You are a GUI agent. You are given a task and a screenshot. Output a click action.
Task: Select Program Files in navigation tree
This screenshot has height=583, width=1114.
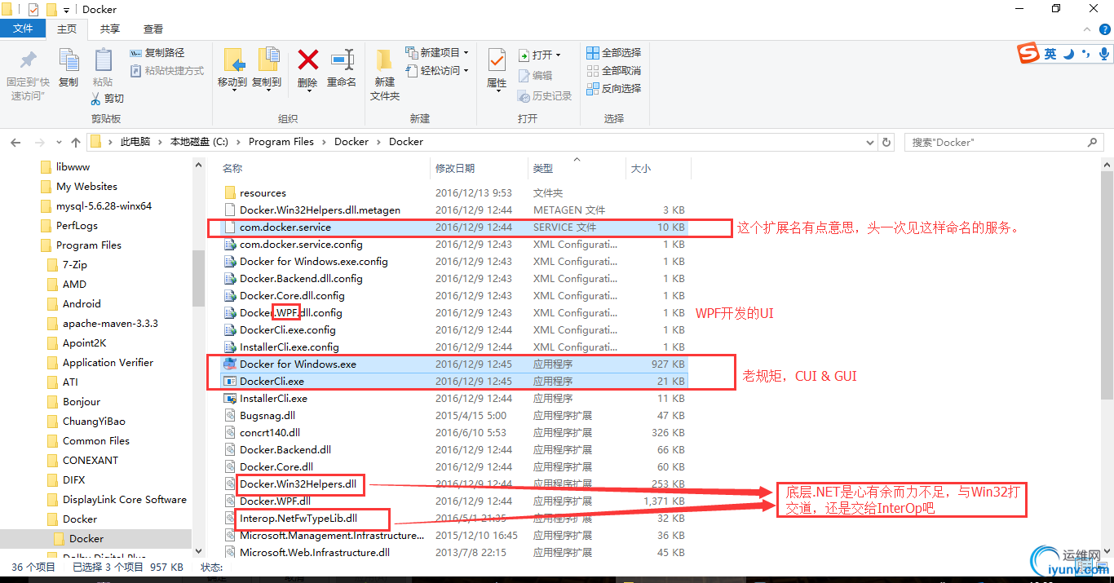[x=89, y=245]
